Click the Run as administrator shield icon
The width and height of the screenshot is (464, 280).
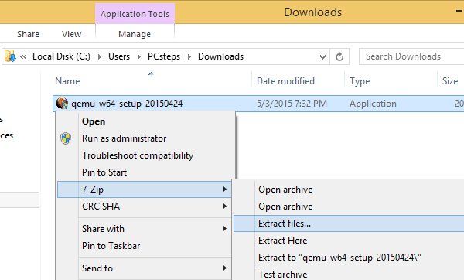pyautogui.click(x=66, y=138)
